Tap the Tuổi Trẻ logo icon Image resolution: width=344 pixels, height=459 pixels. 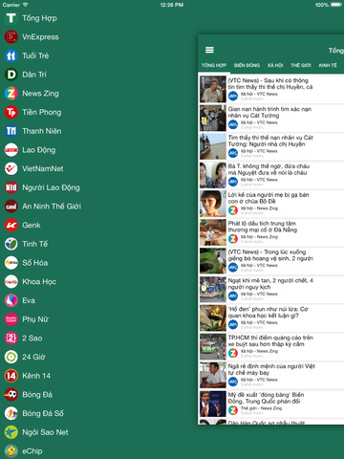pyautogui.click(x=11, y=55)
